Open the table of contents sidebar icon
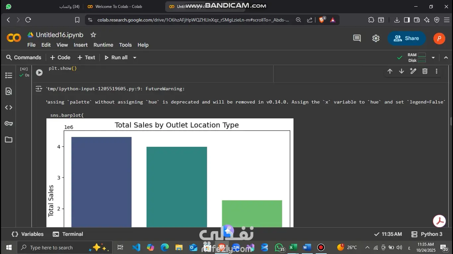Image resolution: width=453 pixels, height=254 pixels. point(9,75)
